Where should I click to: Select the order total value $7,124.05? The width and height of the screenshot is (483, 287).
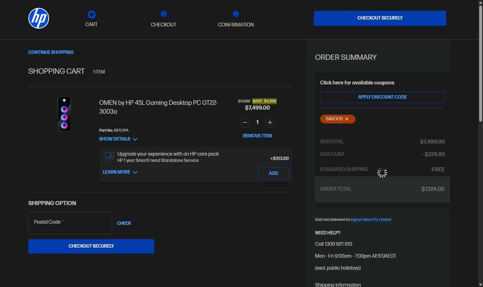click(x=433, y=189)
